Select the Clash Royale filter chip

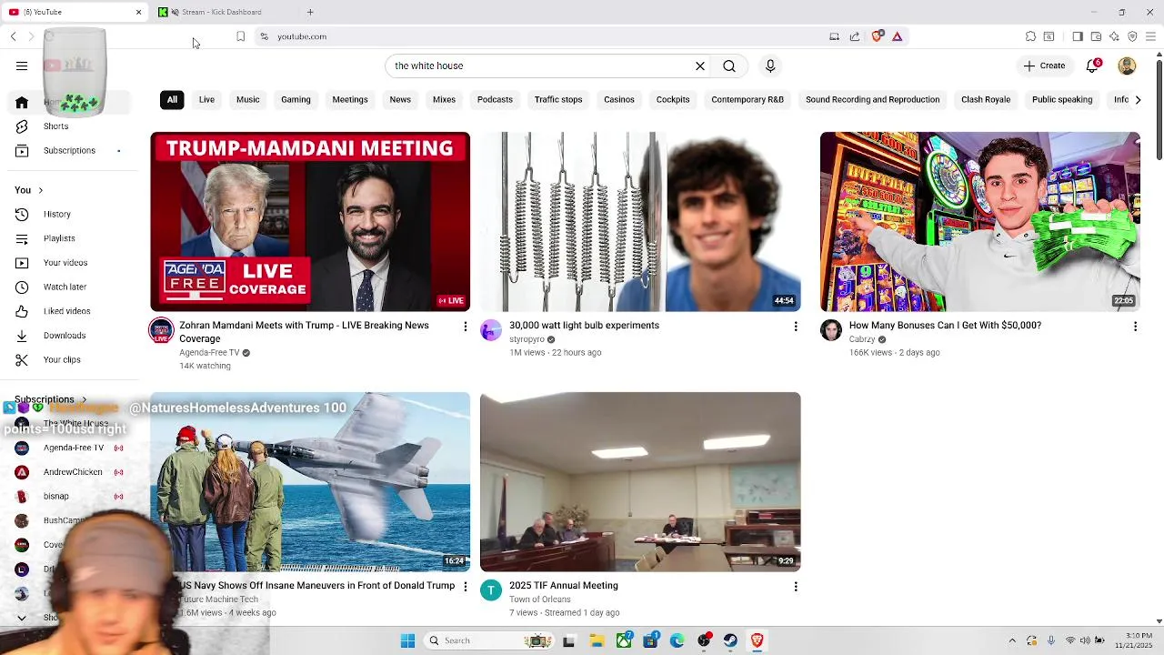pos(986,99)
